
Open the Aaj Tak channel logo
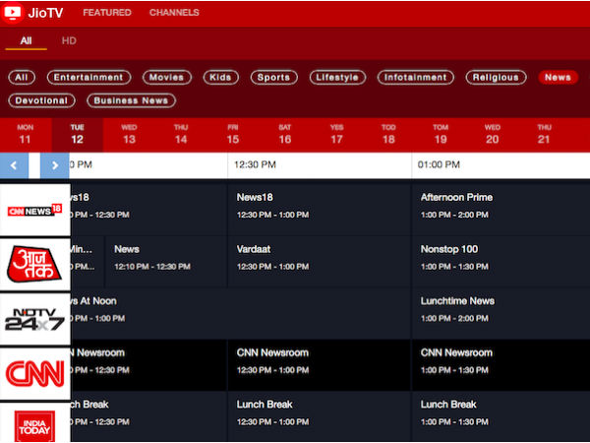[35, 264]
